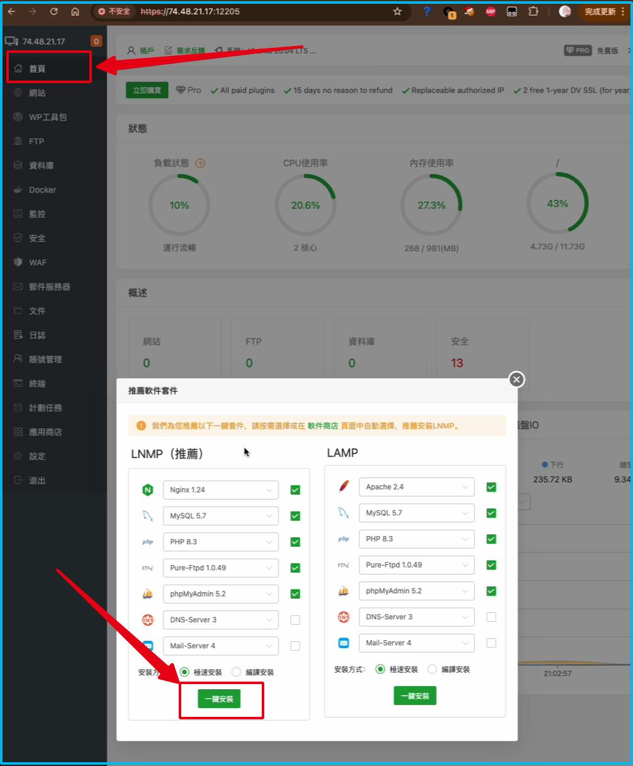Click the orange notification badge 0
The height and width of the screenshot is (766, 633).
(x=96, y=42)
